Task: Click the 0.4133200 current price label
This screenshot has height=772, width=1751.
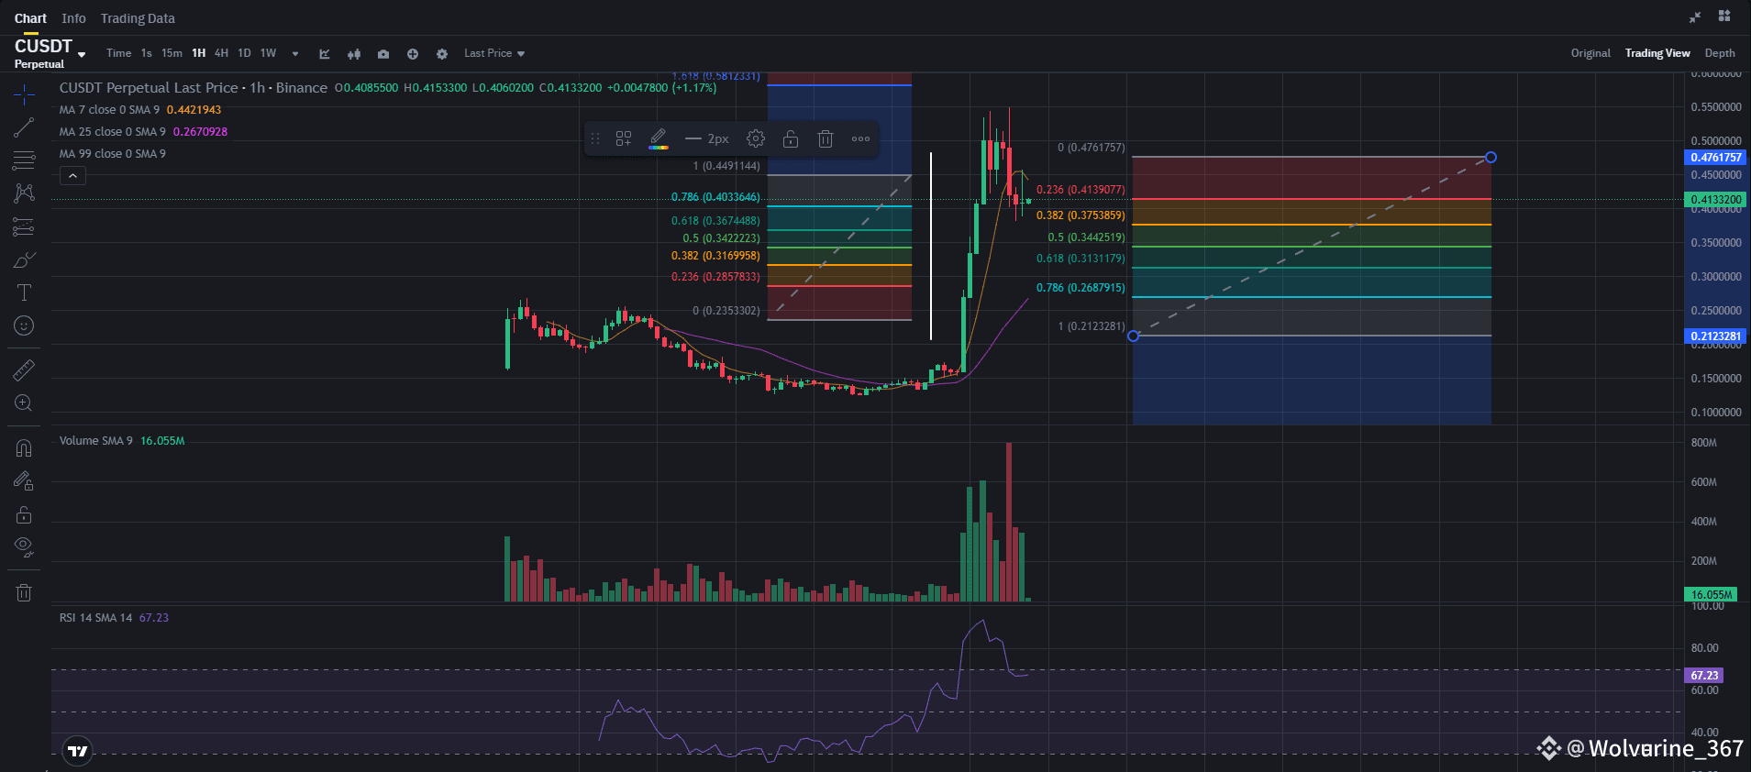Action: pyautogui.click(x=1715, y=200)
